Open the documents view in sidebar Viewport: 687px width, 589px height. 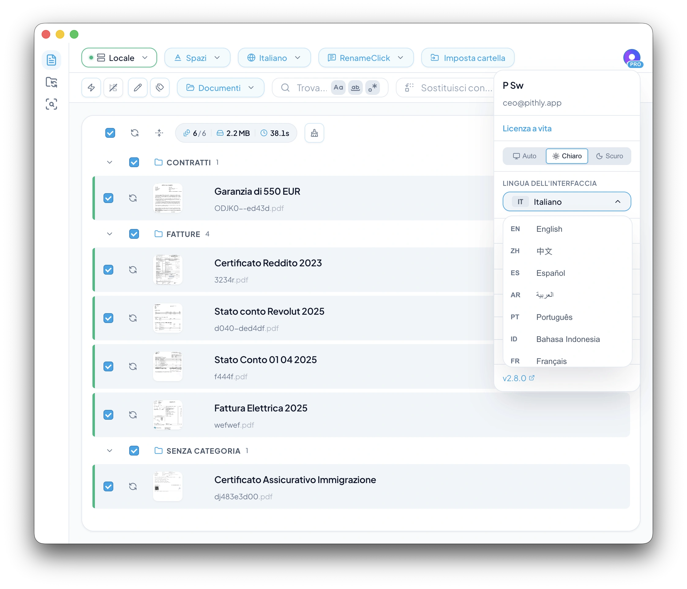[x=51, y=60]
